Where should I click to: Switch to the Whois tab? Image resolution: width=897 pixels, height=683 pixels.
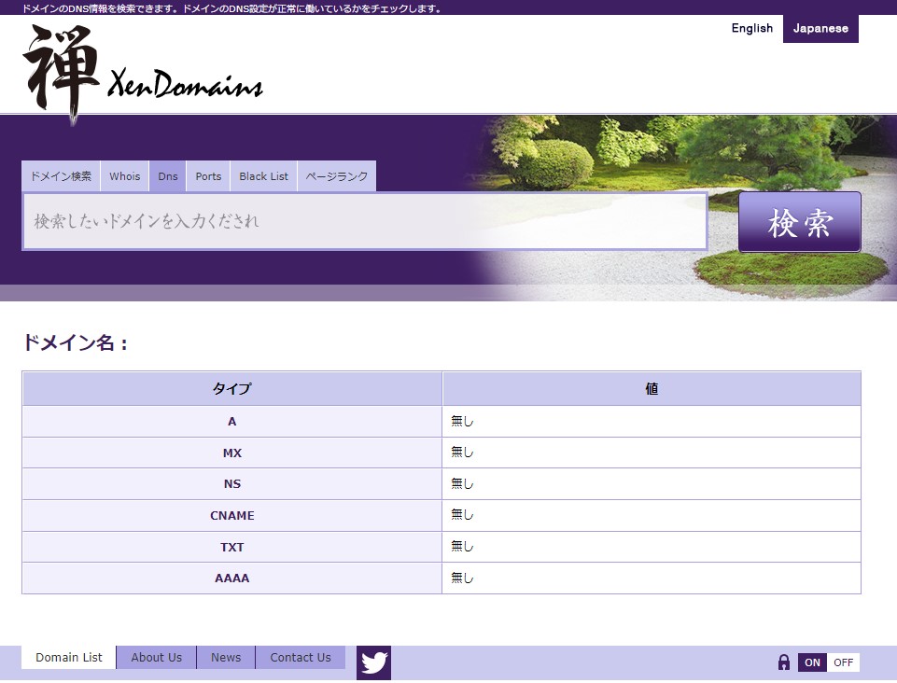125,176
